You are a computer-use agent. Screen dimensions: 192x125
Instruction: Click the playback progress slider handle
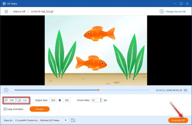click(x=99, y=90)
